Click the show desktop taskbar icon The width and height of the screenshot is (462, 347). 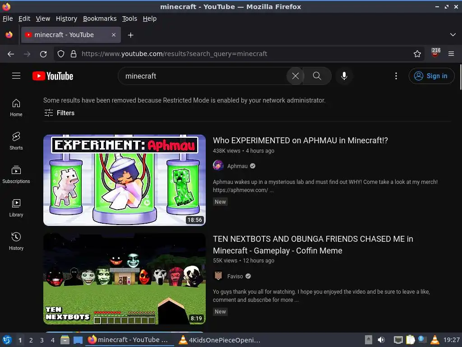pos(78,340)
